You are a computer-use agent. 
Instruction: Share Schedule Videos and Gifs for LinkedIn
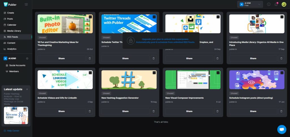(61, 111)
